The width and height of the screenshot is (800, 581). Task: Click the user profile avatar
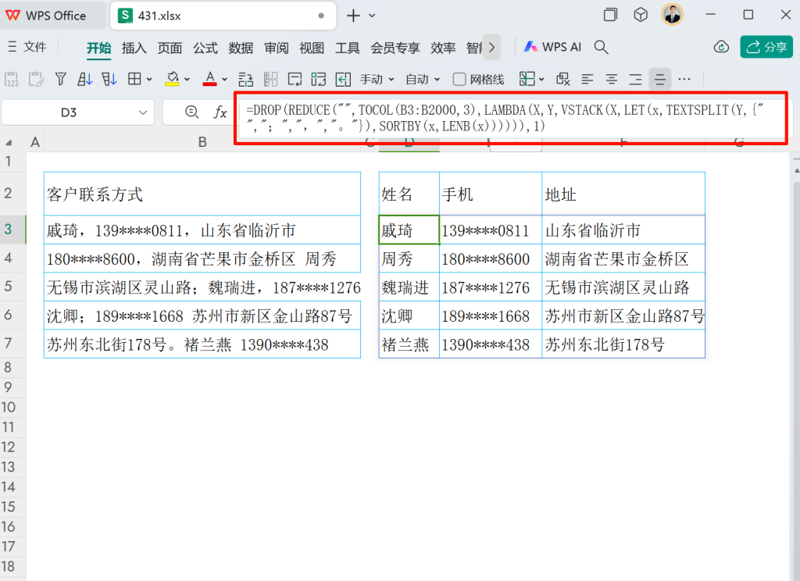672,15
